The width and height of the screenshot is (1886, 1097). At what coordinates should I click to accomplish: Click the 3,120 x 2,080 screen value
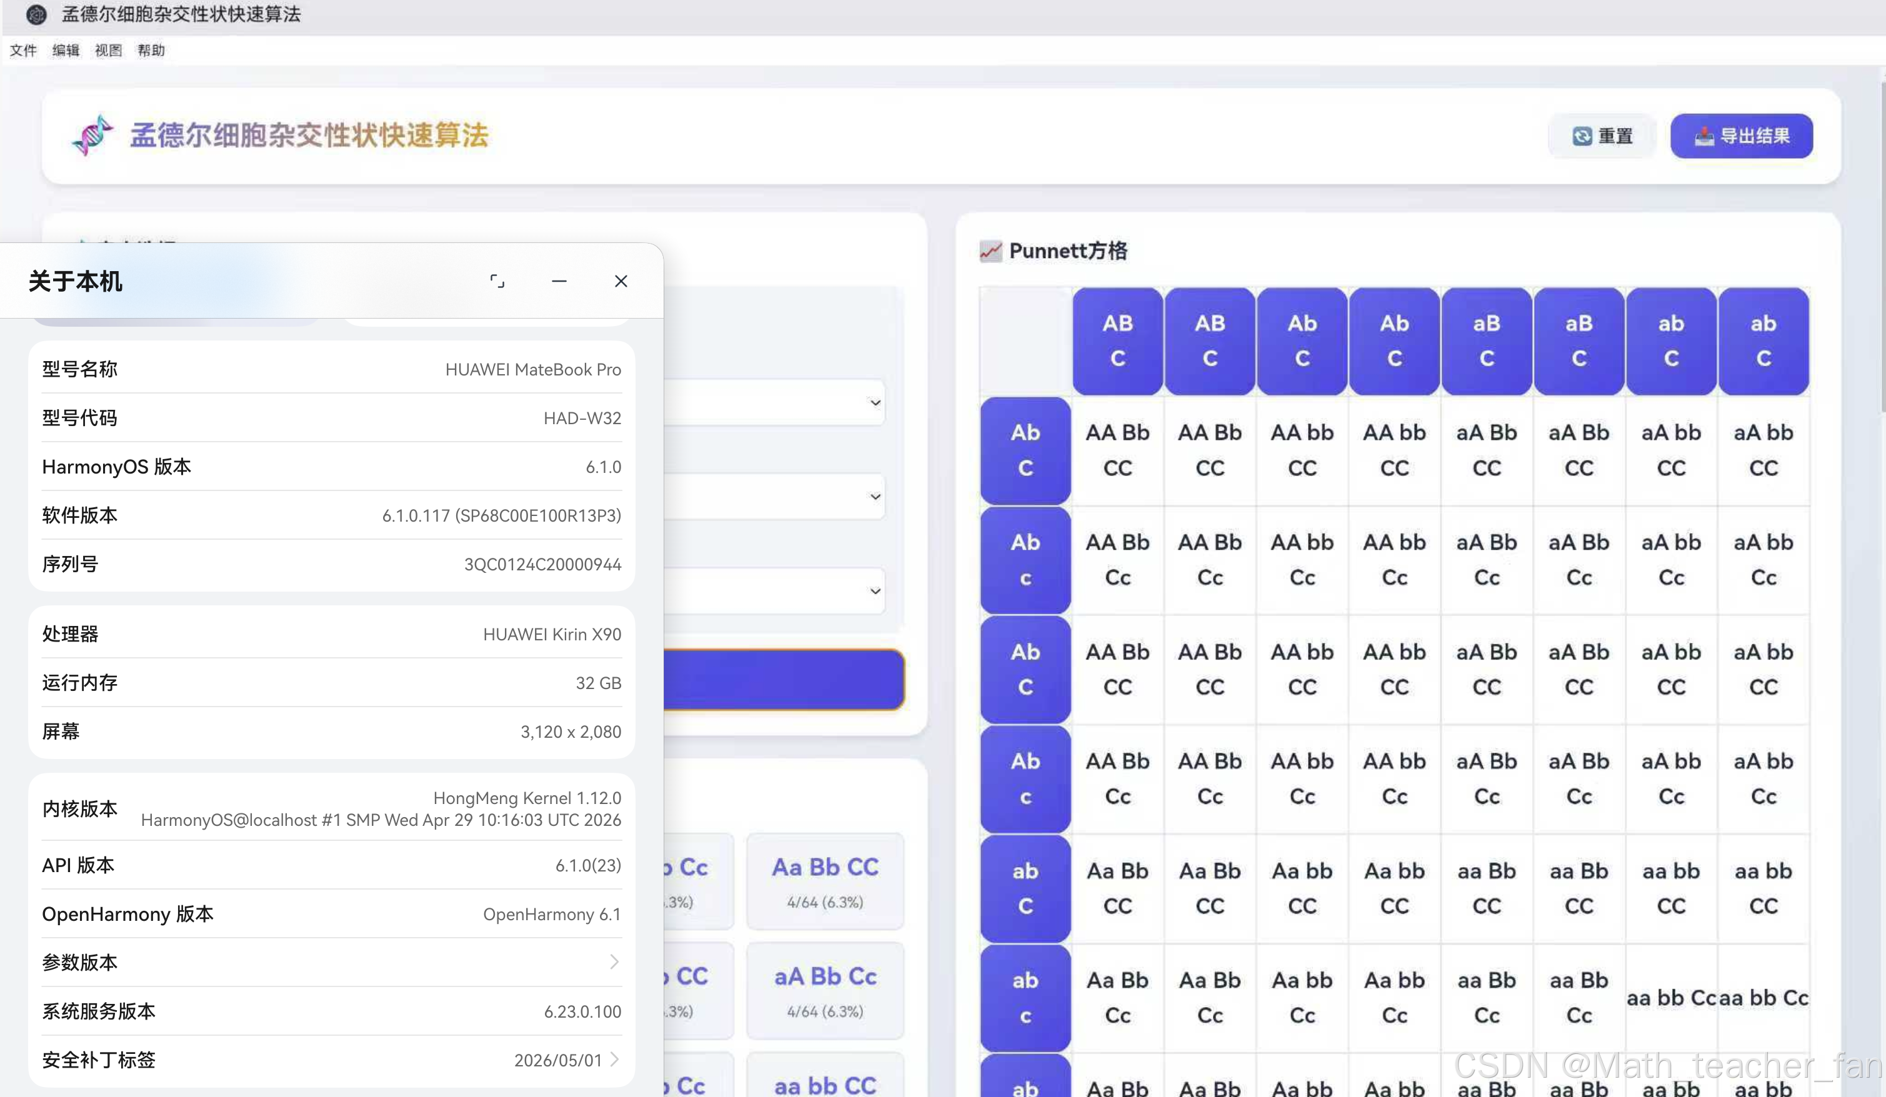pyautogui.click(x=571, y=732)
